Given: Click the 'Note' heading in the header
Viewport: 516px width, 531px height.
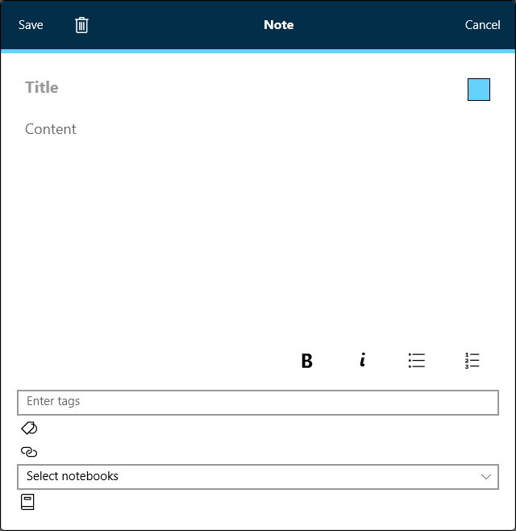Looking at the screenshot, I should (279, 25).
